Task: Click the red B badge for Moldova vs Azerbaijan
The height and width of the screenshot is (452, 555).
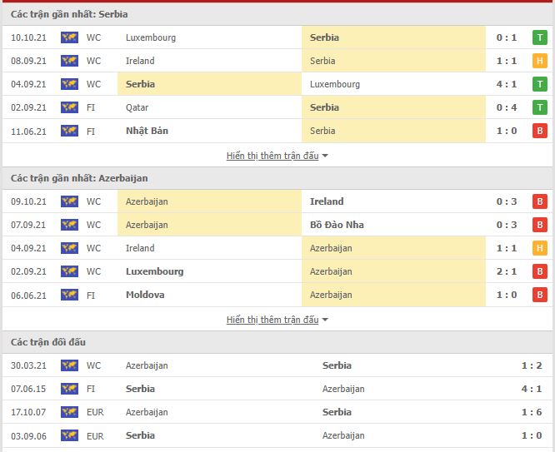Action: (x=539, y=295)
